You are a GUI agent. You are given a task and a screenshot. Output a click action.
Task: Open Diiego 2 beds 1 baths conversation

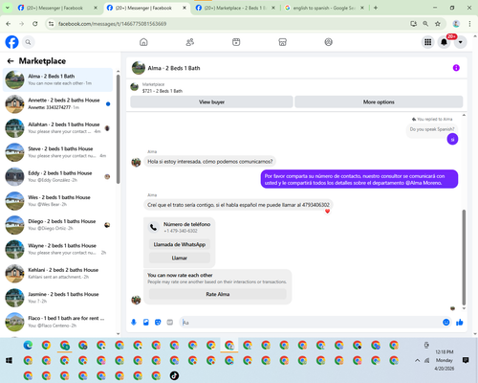tap(57, 225)
